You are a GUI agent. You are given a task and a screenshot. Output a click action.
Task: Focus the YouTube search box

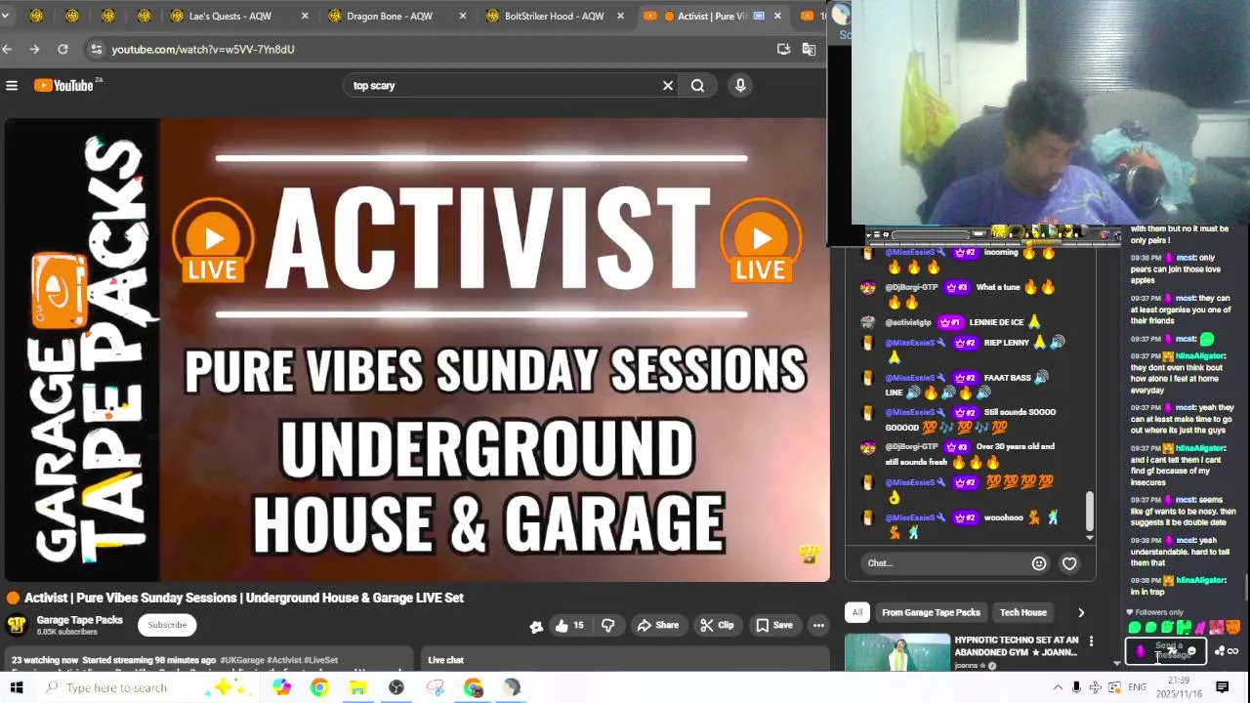coord(503,86)
